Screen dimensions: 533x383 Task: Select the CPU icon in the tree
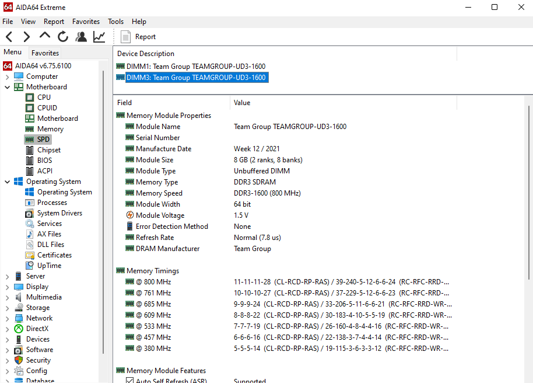(x=30, y=98)
